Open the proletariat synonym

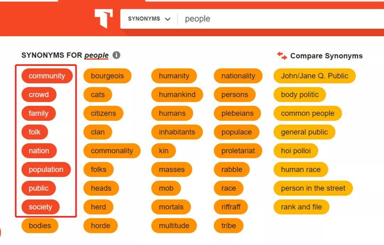coord(238,151)
